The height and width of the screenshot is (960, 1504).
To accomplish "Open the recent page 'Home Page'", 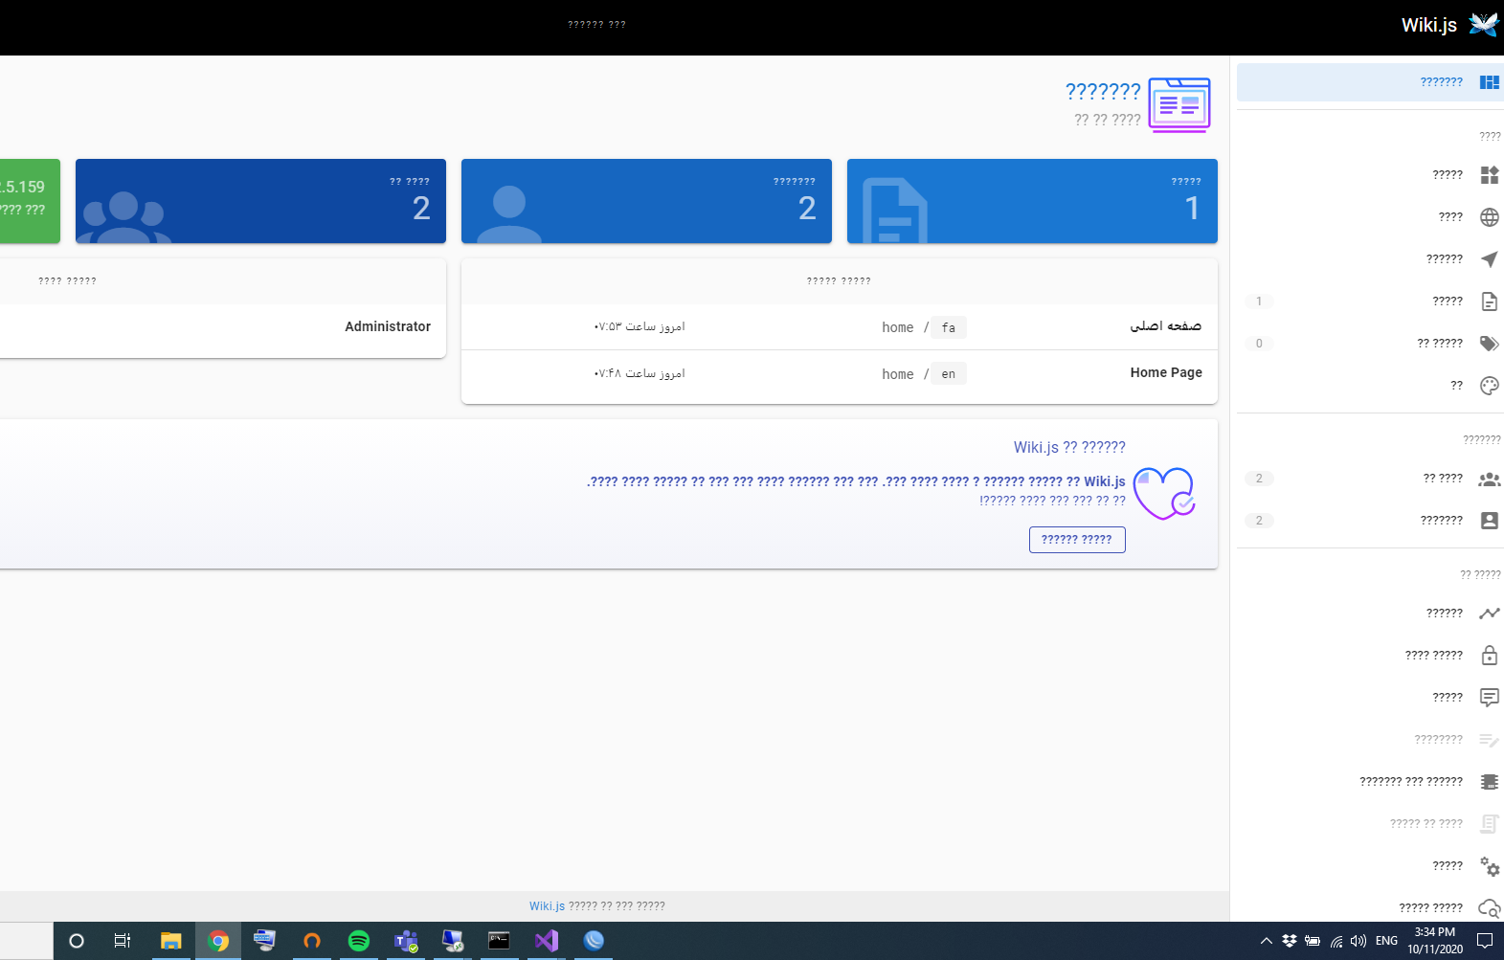I will coord(1166,373).
